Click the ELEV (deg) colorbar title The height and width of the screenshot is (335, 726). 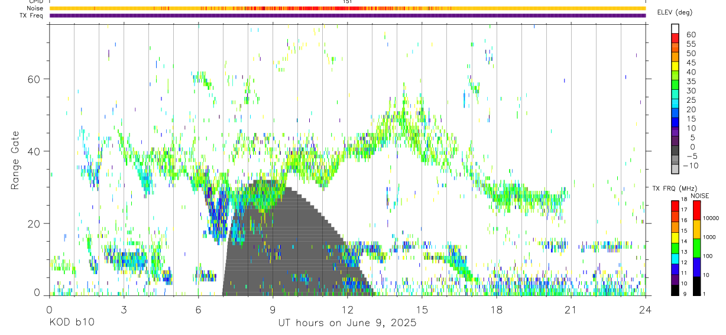click(675, 12)
